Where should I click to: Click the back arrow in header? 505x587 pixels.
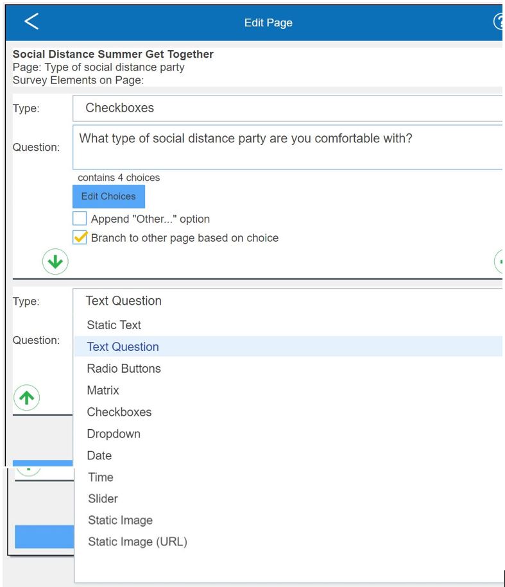coord(31,22)
